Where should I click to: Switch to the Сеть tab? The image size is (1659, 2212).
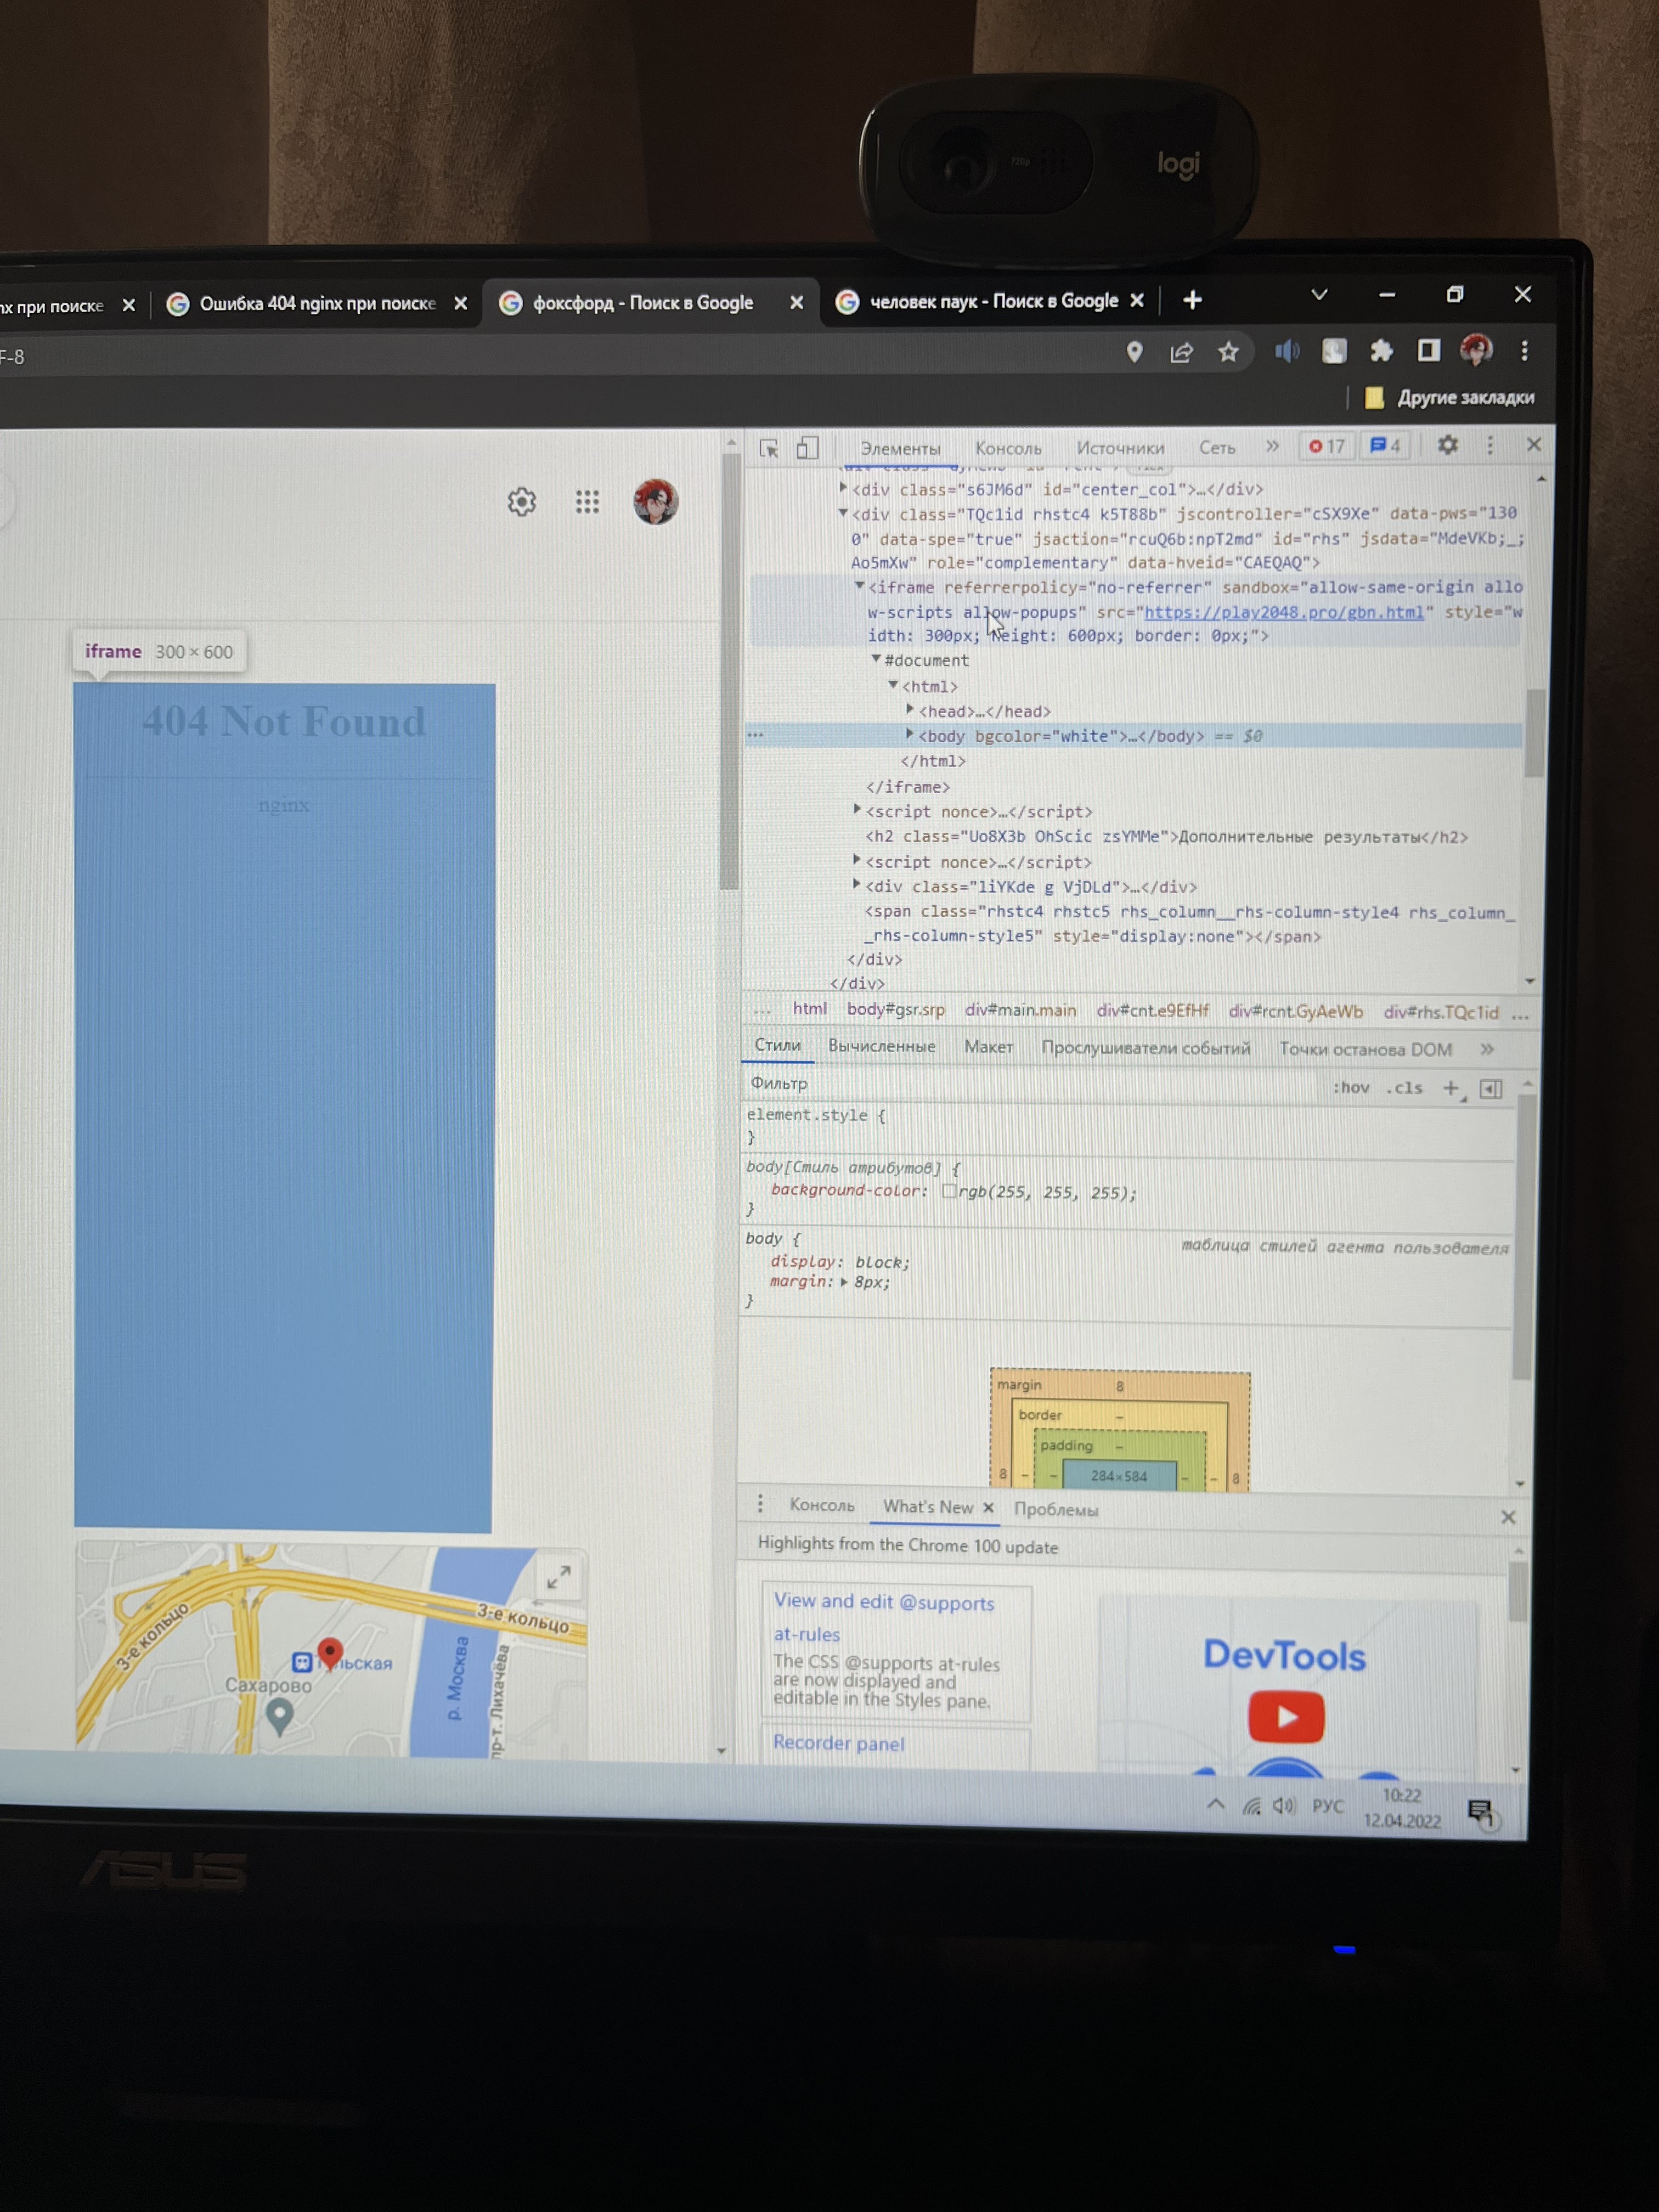coord(1217,448)
